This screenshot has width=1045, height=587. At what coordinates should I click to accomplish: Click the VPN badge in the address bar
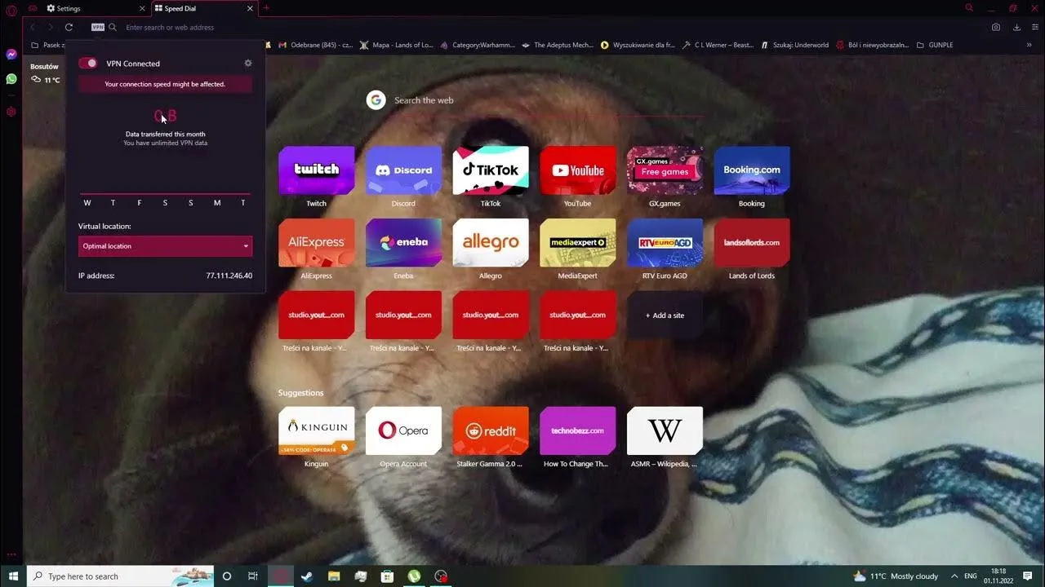[x=97, y=26]
